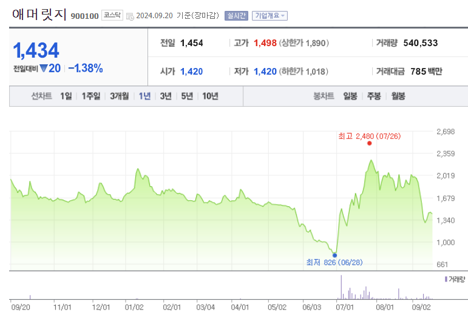Click the 시가 value 1,420
Screen dimensions: 468x315
pyautogui.click(x=192, y=72)
